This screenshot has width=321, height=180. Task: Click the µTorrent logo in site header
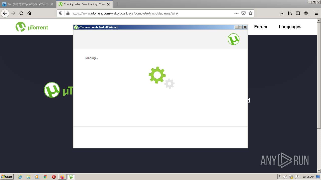pyautogui.click(x=32, y=27)
